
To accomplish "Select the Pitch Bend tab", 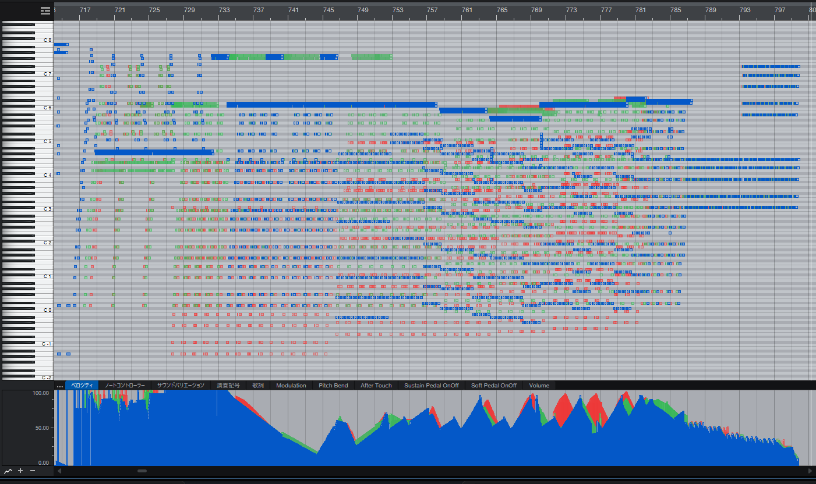I will click(333, 386).
